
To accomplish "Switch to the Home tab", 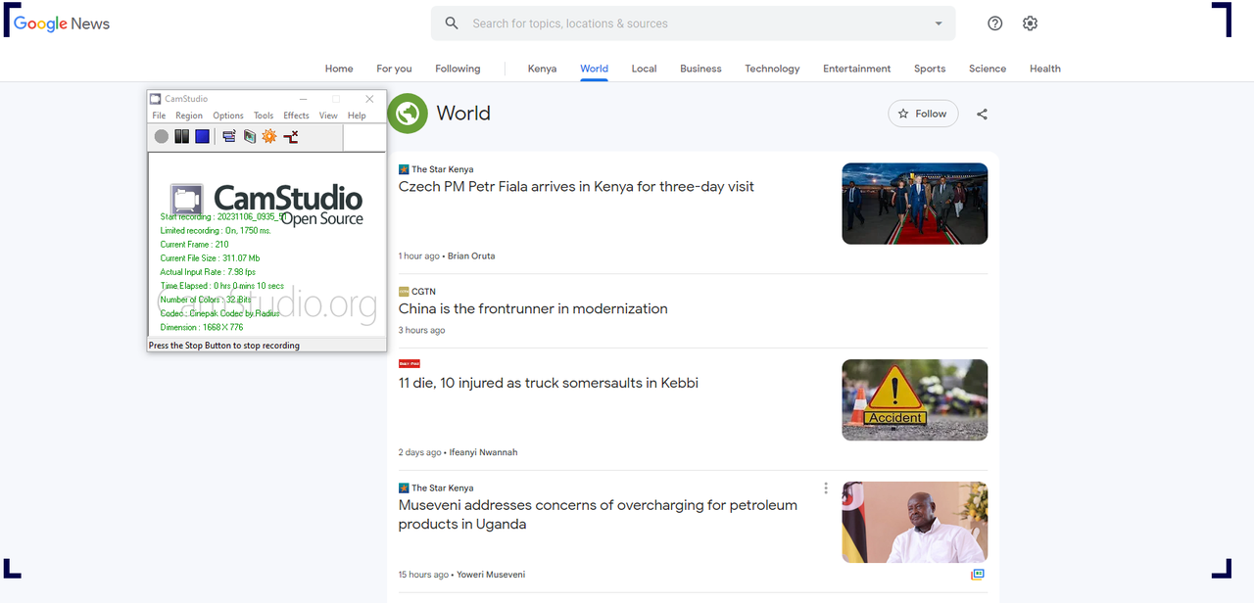I will (339, 69).
